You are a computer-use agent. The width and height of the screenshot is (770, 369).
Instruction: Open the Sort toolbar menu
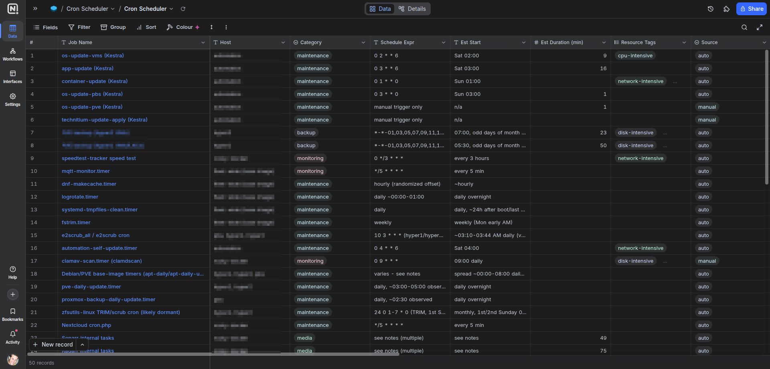pos(146,27)
